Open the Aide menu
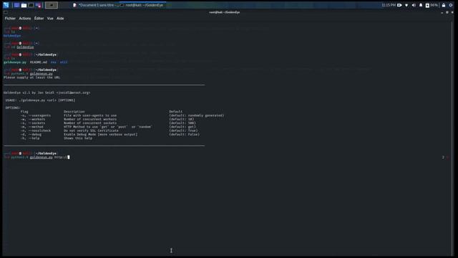The width and height of the screenshot is (458, 258). click(60, 18)
